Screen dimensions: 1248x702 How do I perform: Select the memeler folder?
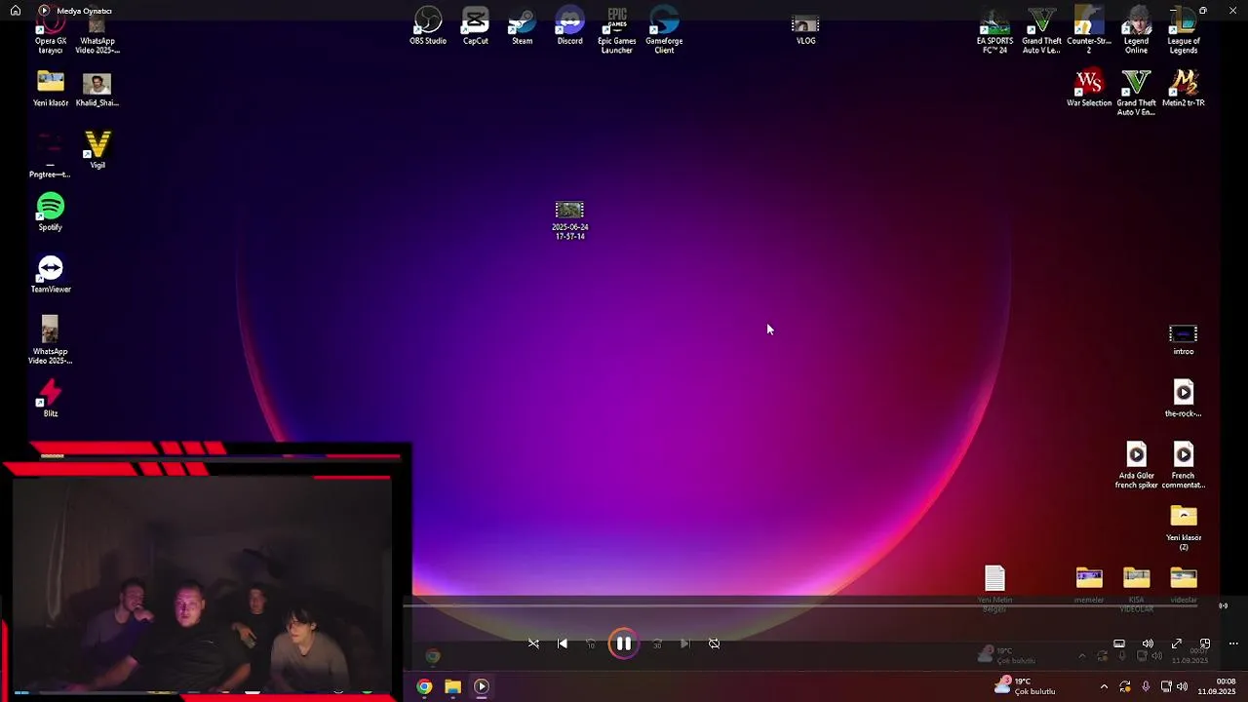tap(1089, 584)
